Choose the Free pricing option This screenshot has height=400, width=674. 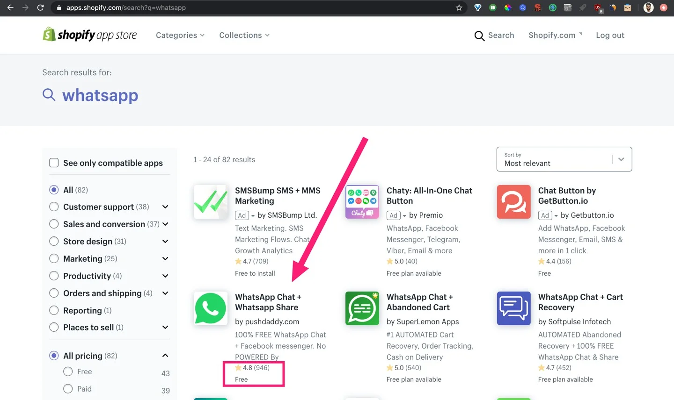[68, 371]
